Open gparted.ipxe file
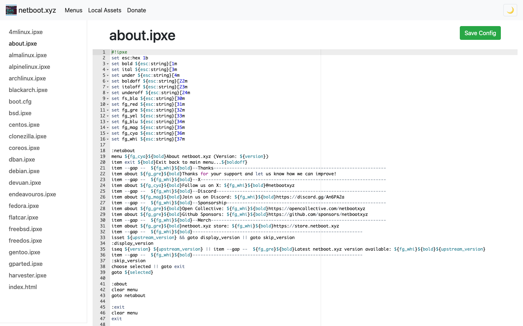The width and height of the screenshot is (523, 326). [x=25, y=264]
